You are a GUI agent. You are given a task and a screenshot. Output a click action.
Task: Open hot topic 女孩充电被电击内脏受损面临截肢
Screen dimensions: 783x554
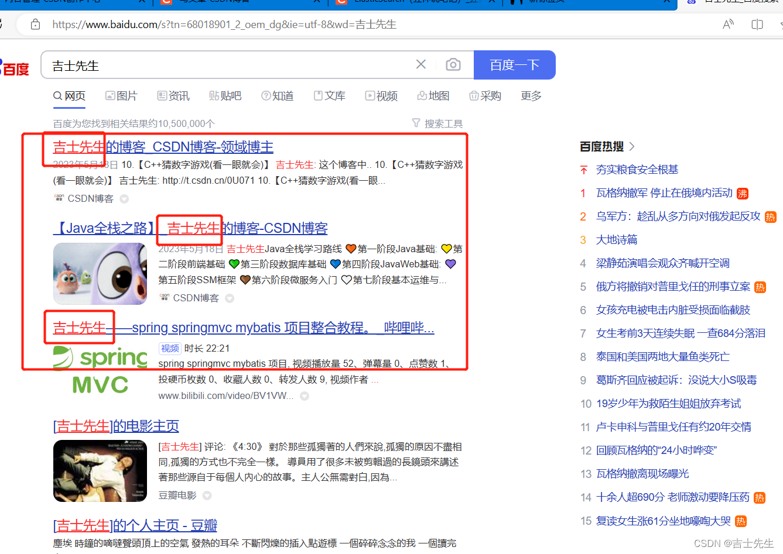(x=673, y=310)
